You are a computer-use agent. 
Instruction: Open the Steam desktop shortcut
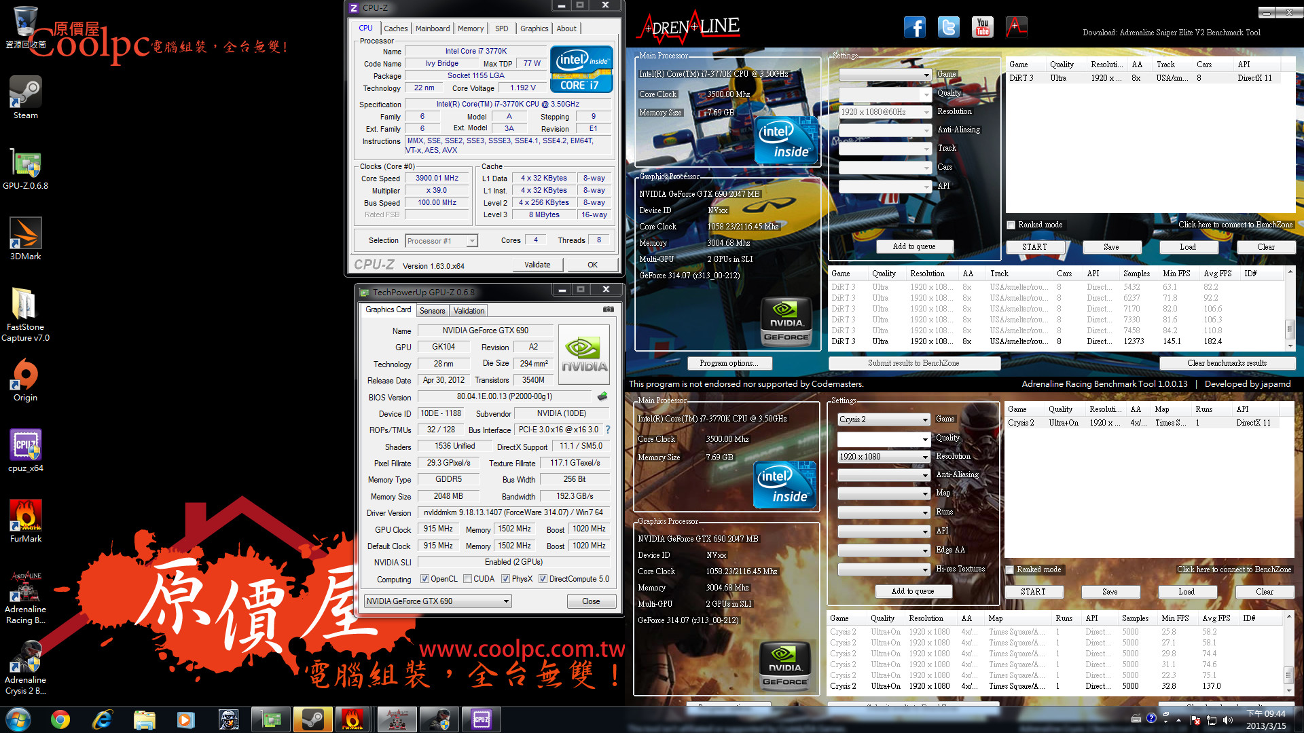coord(26,97)
